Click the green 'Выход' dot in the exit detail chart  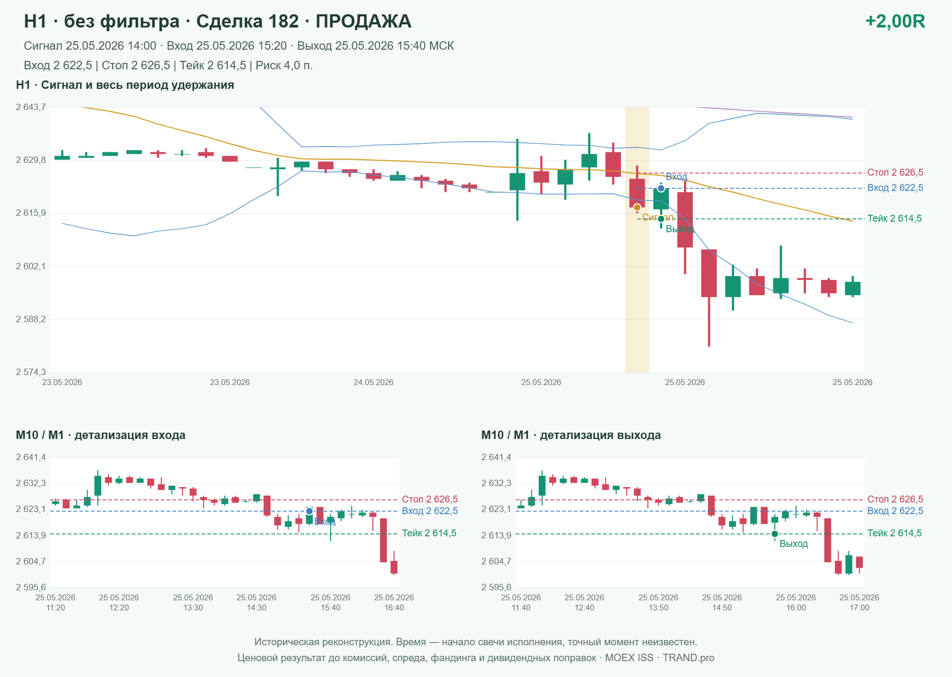[x=775, y=534]
